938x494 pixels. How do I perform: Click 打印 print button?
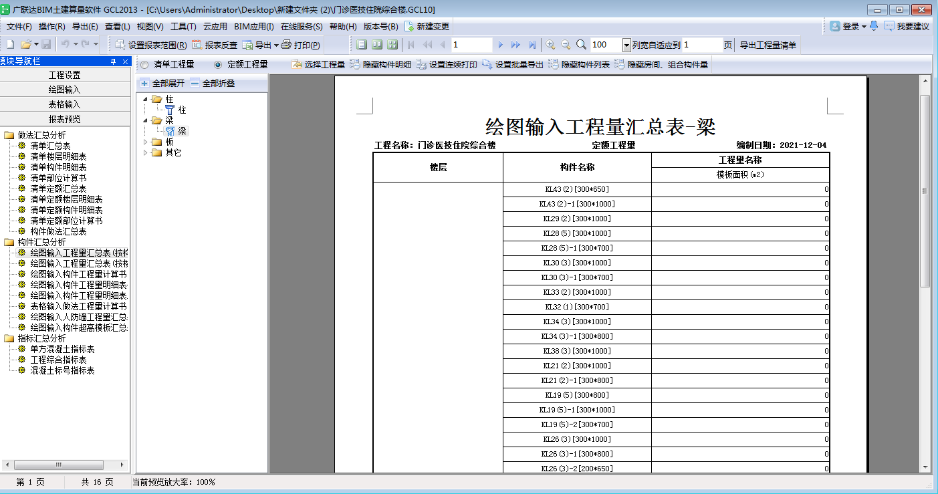300,45
